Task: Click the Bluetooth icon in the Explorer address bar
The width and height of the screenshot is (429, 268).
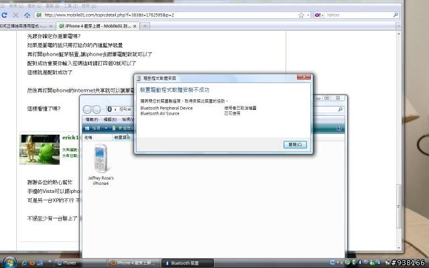Action: (x=110, y=109)
